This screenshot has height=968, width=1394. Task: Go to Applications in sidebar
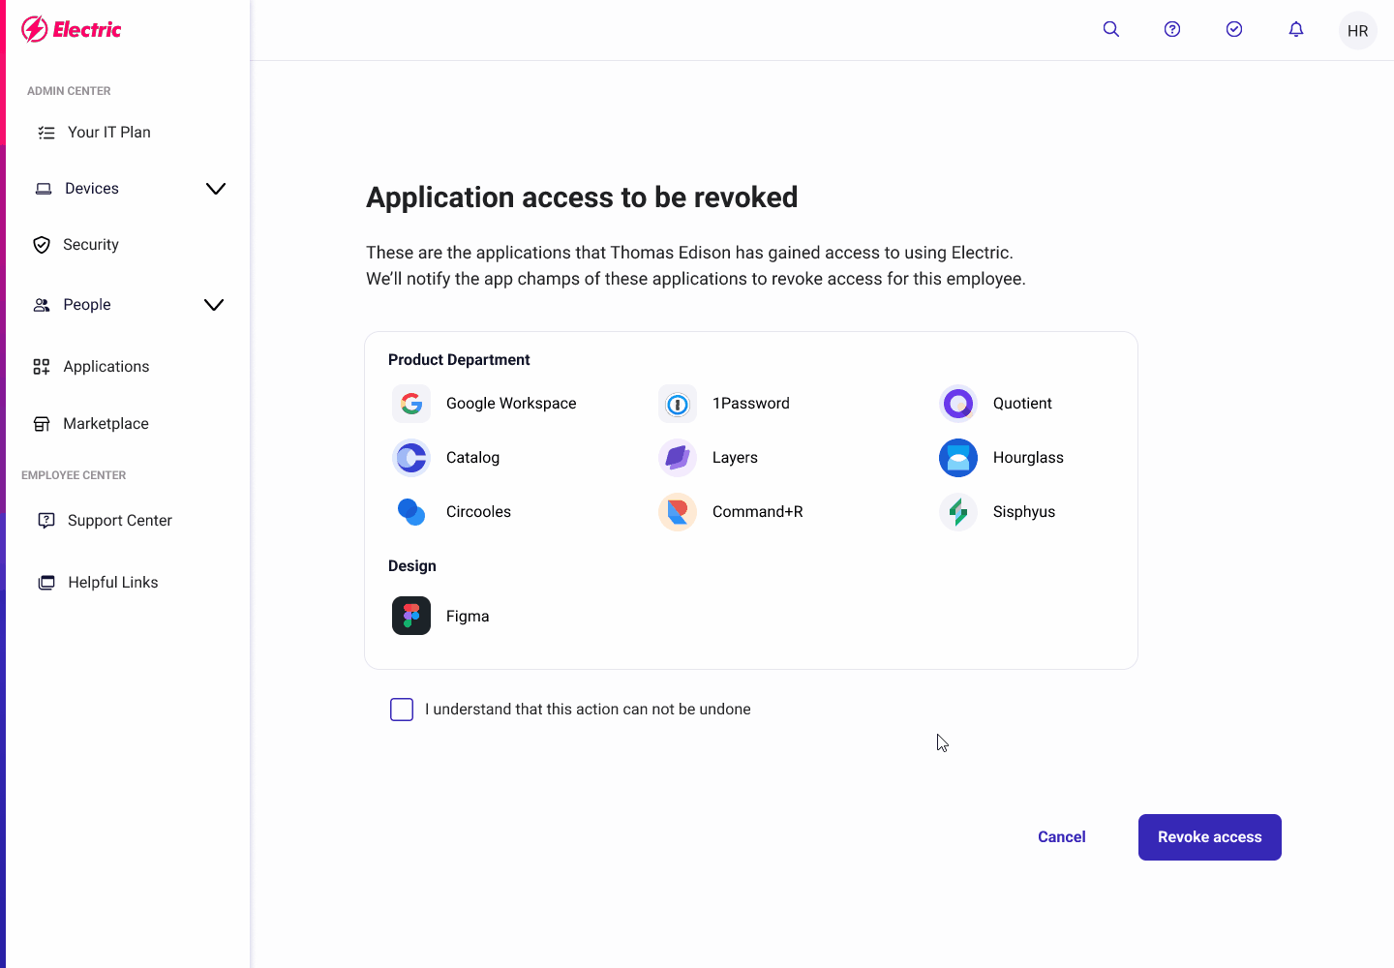106,367
